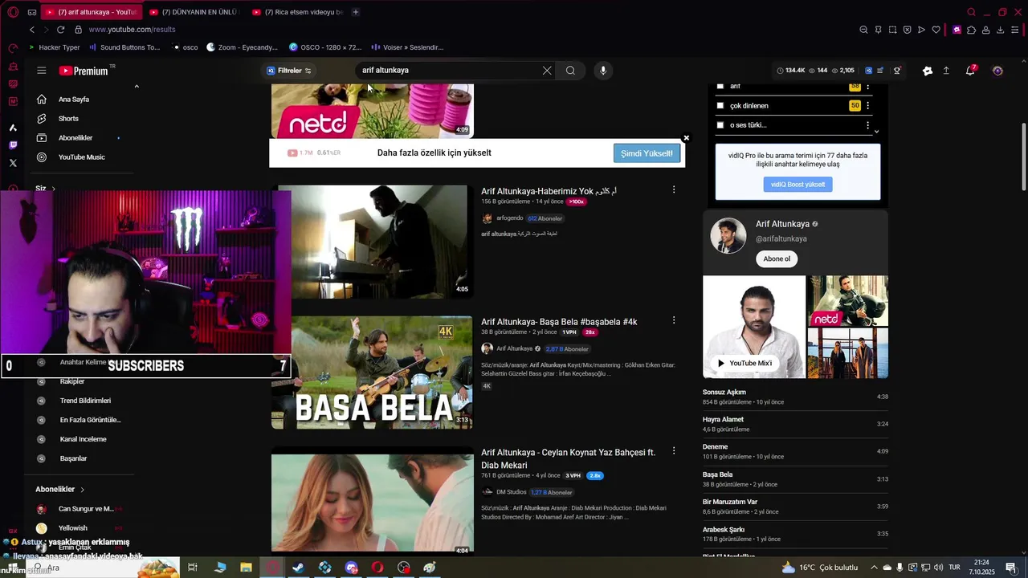
Task: Open the YouTube hamburger guide menu
Action: 41,71
